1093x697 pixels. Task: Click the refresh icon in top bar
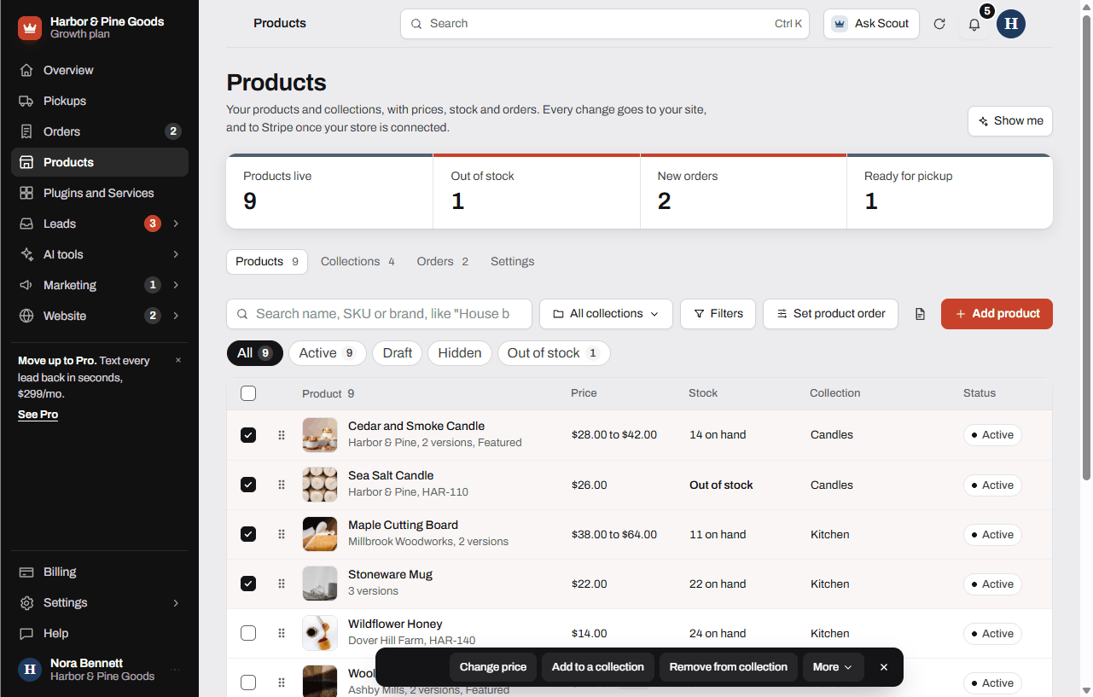point(939,24)
